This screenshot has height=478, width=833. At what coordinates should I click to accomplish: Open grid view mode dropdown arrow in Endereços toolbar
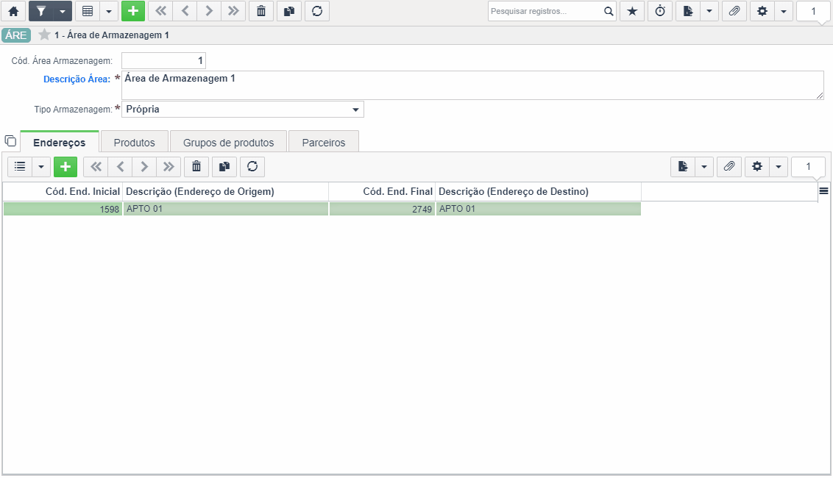click(41, 167)
